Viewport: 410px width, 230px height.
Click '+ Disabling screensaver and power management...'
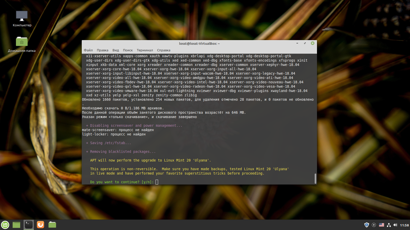click(134, 125)
